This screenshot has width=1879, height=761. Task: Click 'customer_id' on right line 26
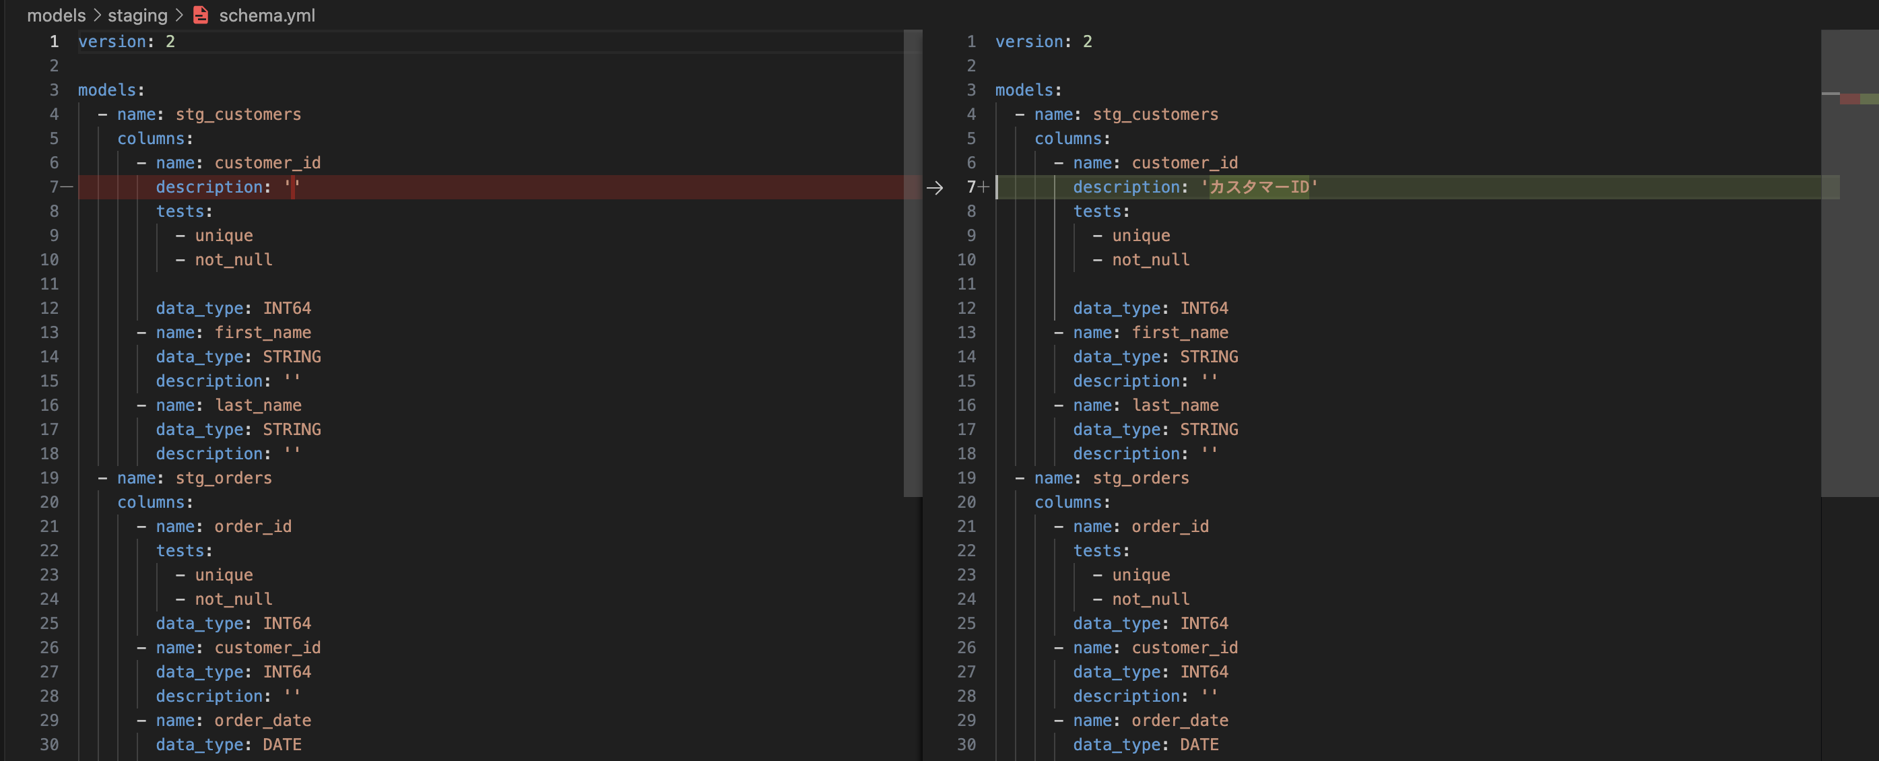click(x=1185, y=648)
